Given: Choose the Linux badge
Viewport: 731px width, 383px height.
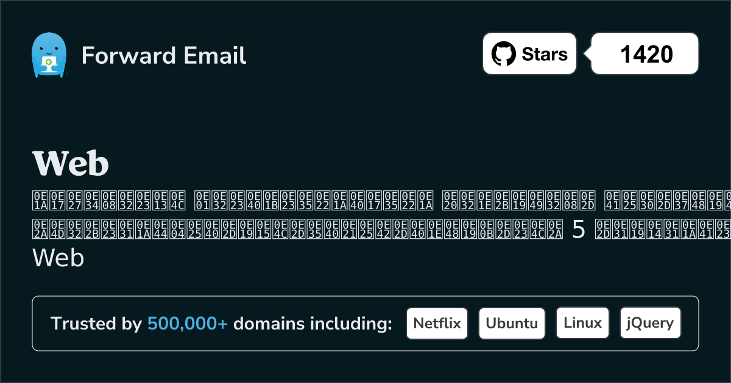Looking at the screenshot, I should [x=582, y=323].
